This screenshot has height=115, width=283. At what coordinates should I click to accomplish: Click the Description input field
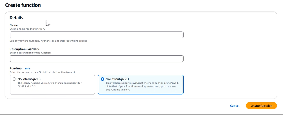(x=96, y=59)
